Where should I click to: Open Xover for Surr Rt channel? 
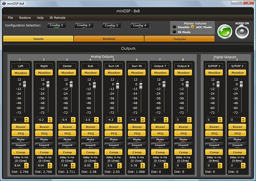[137, 127]
